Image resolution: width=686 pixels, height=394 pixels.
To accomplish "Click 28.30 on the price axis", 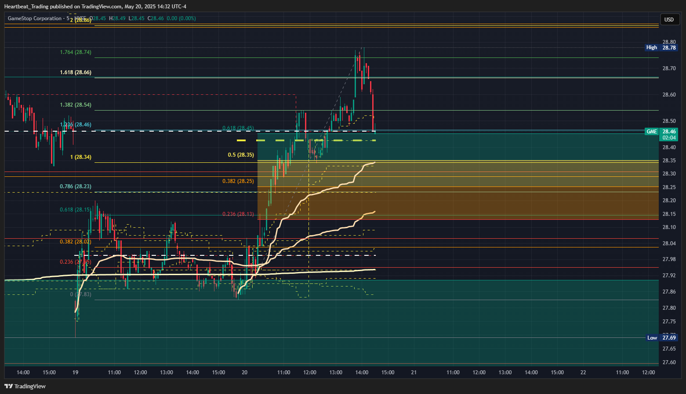I will tap(669, 174).
